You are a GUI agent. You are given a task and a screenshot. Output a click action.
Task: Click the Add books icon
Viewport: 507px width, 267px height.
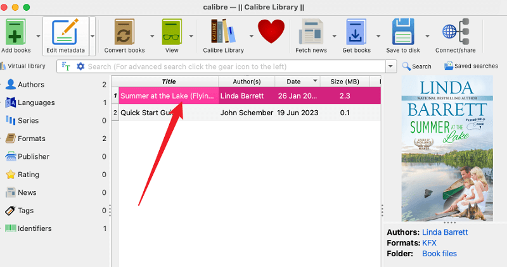(15, 32)
